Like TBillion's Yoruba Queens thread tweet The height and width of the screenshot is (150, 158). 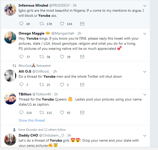click(62, 112)
